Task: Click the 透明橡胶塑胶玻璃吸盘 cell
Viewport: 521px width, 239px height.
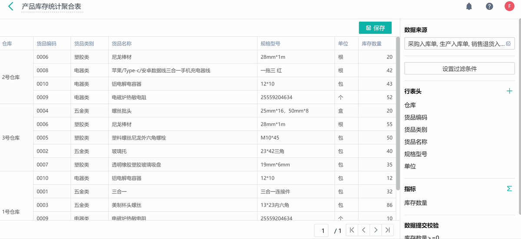Action: (183, 165)
